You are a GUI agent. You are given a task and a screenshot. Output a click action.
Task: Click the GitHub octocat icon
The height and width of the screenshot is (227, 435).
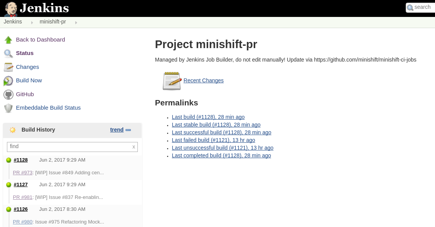tap(8, 95)
